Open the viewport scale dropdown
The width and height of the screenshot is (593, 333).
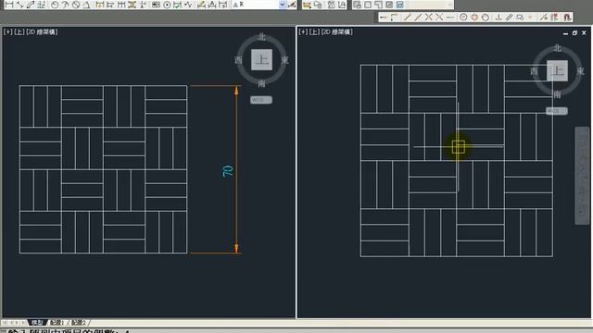tap(430, 5)
